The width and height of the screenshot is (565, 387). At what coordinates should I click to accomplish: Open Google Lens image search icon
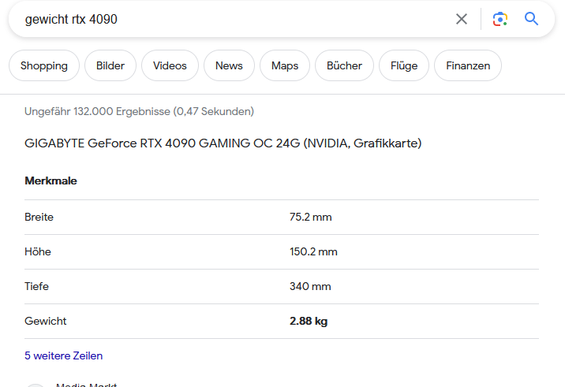tap(500, 19)
